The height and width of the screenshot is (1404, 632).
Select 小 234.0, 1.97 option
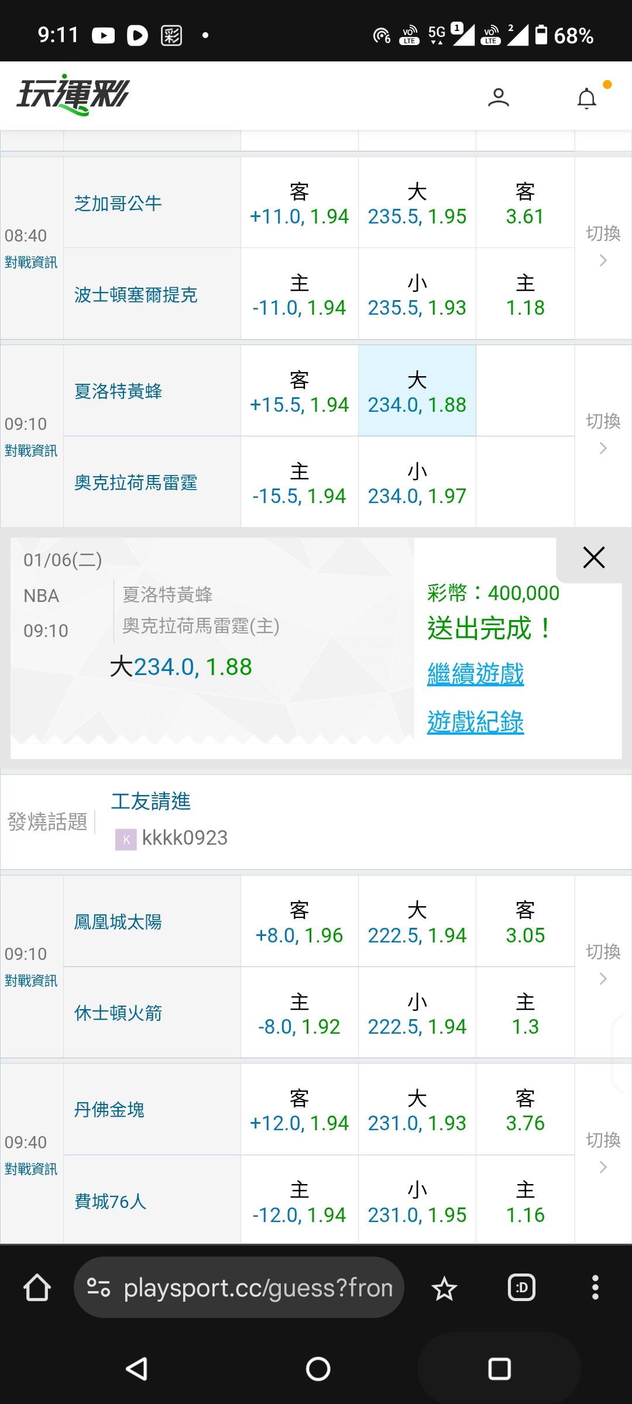[x=417, y=483]
